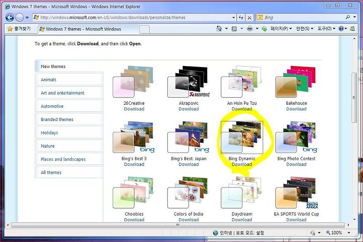Screen dimensions: 363x242
Task: Click the Bing Dynamic theme thumbnail
Action: [x=241, y=137]
